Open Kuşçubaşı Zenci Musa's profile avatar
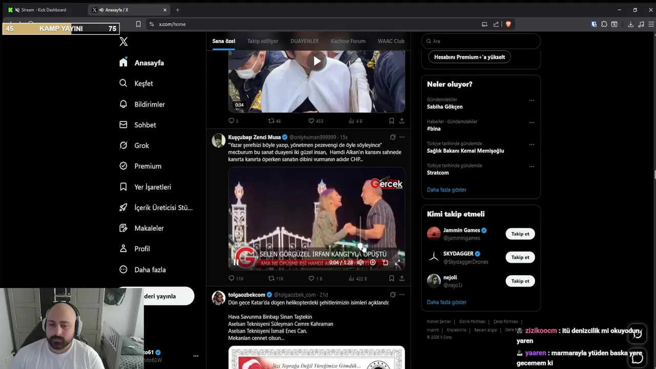Screen dimensions: 656x369 (x=219, y=140)
